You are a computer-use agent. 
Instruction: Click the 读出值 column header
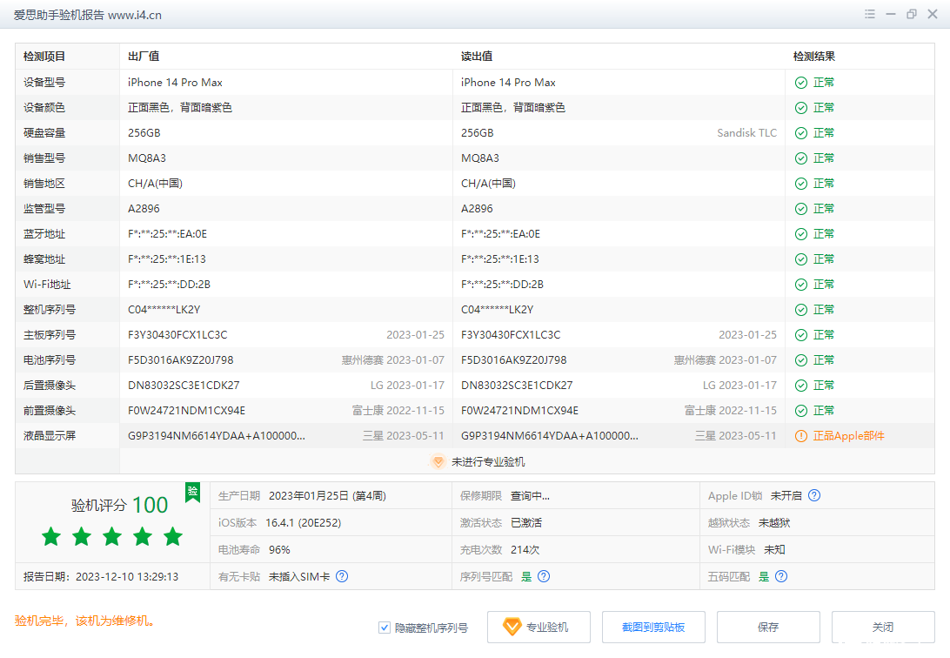(x=477, y=57)
